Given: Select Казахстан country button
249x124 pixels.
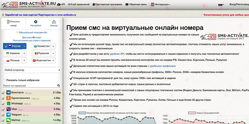Looking at the screenshot, I should coord(41,46).
